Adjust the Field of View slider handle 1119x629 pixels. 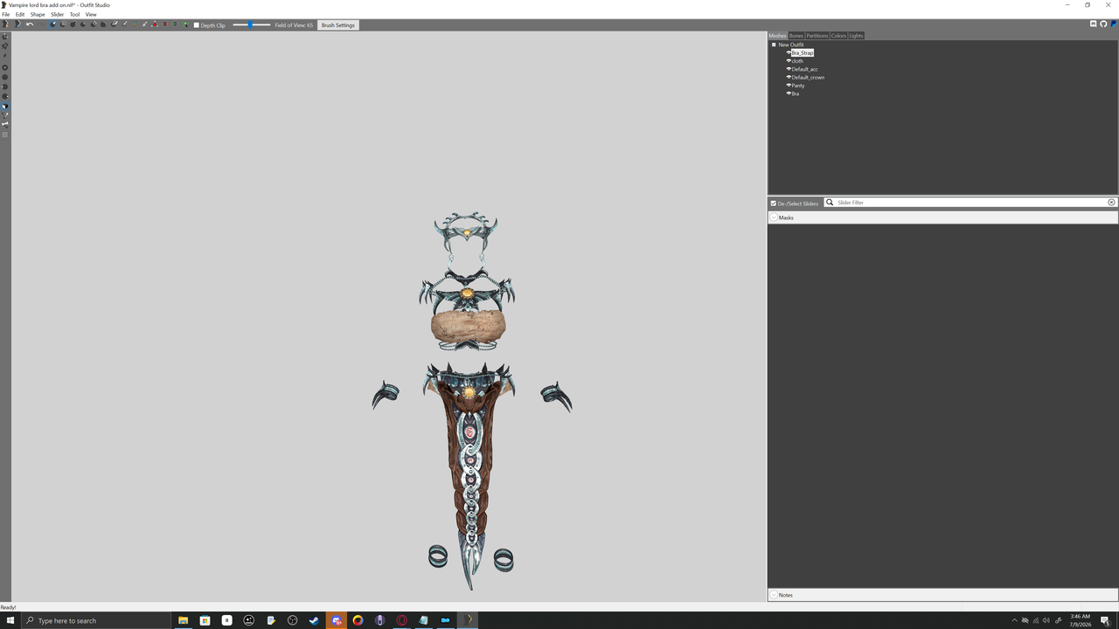coord(251,24)
